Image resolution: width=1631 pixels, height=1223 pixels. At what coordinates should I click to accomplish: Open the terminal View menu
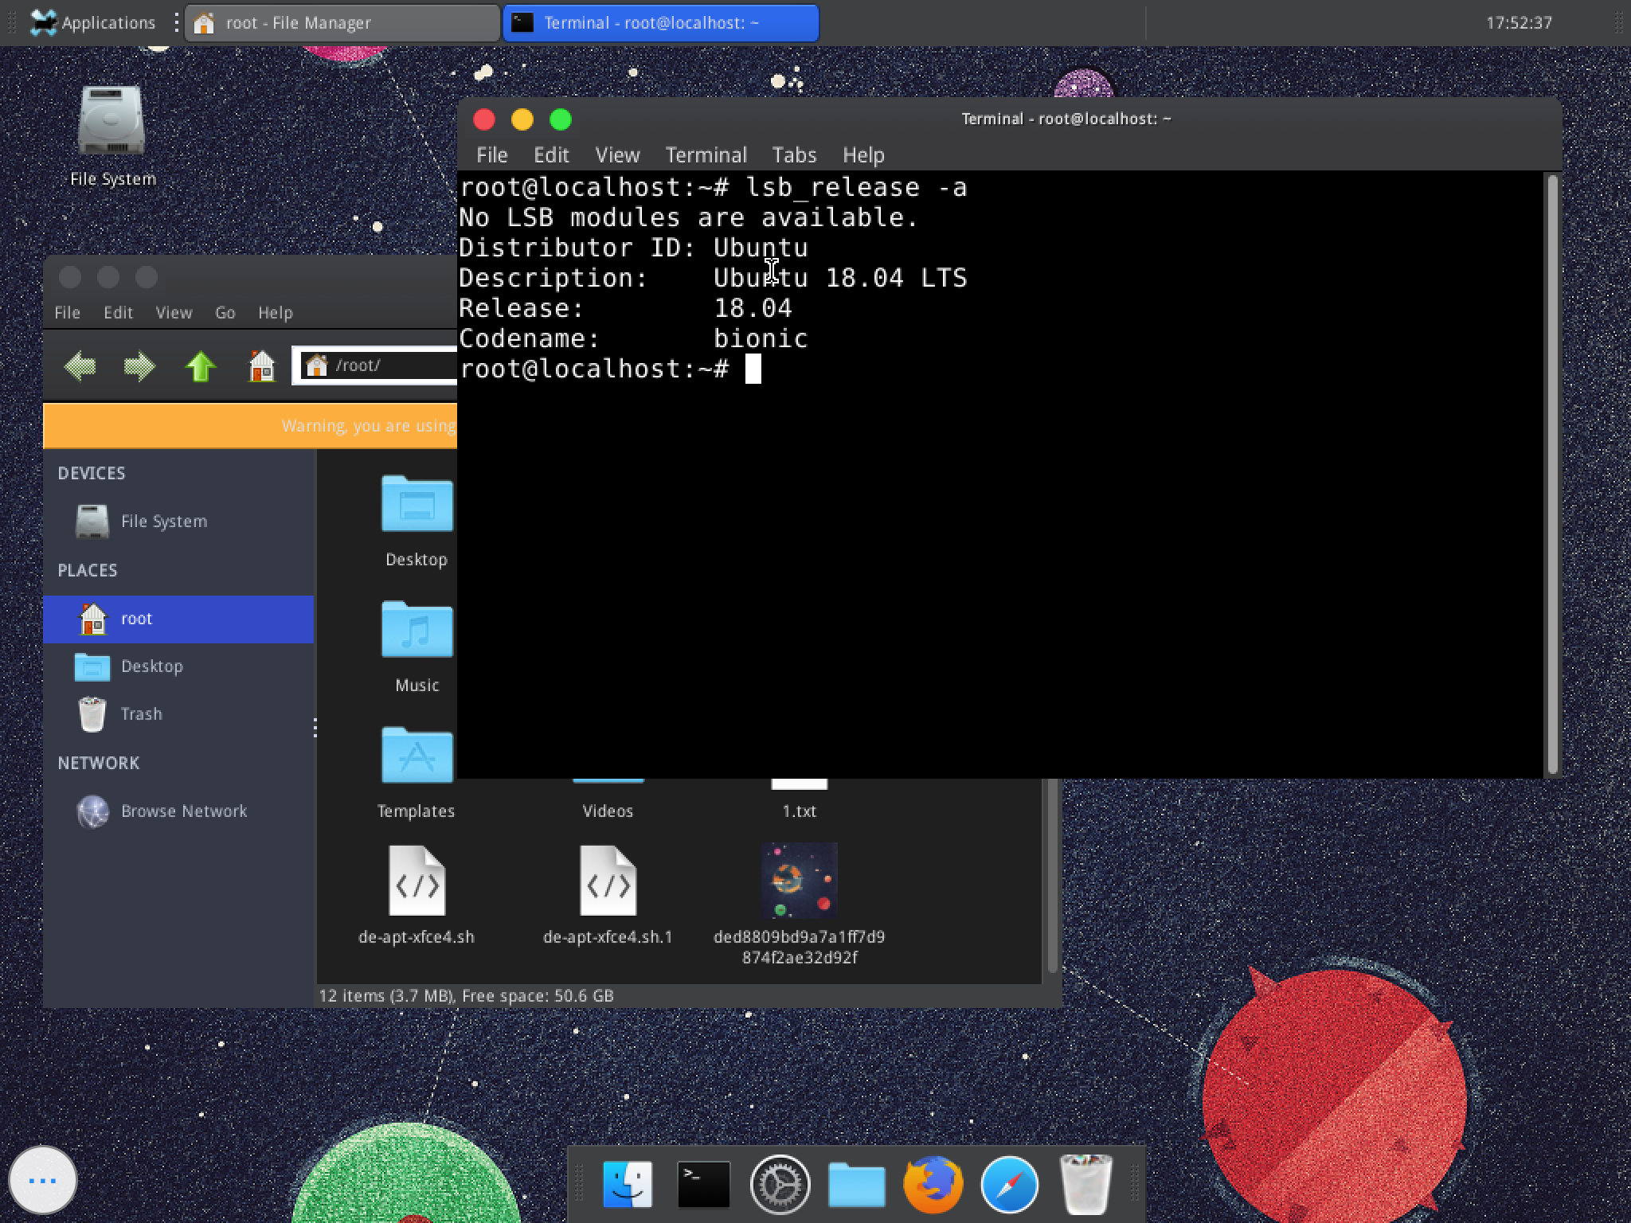point(617,155)
